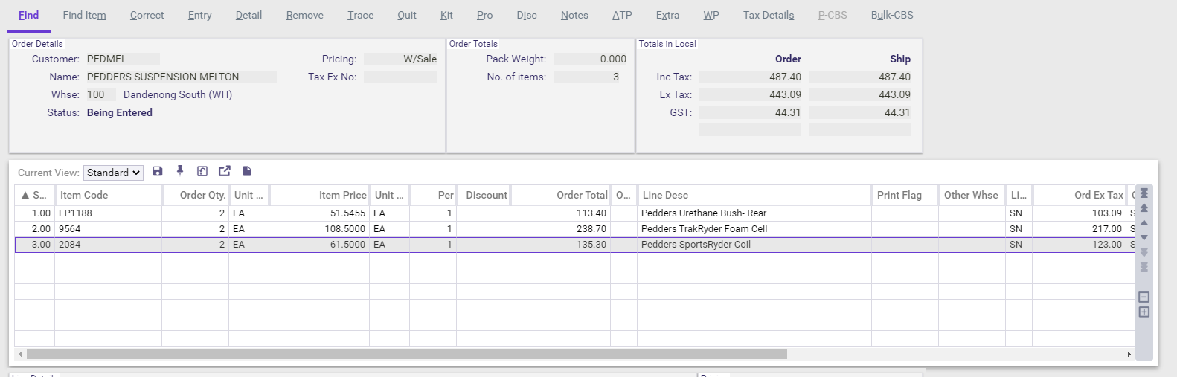
Task: Open the Disc option
Action: pos(527,15)
